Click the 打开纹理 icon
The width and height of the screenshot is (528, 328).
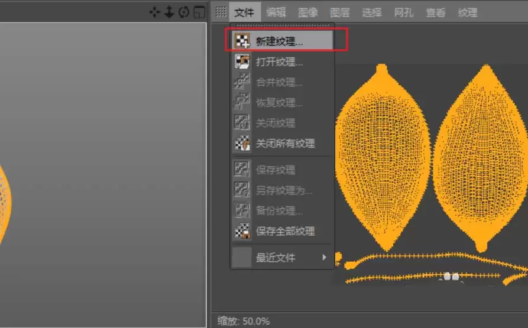pyautogui.click(x=242, y=61)
